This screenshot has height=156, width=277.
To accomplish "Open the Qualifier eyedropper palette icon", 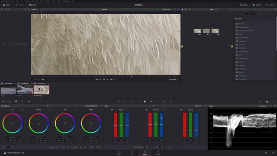I will [x=126, y=101].
